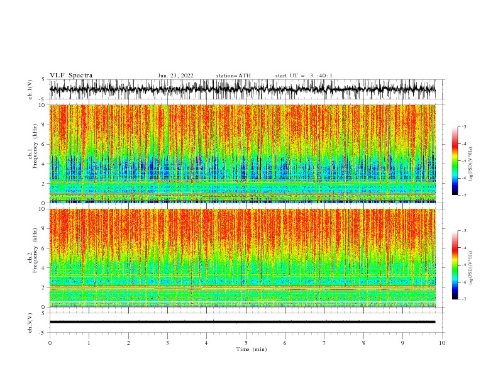Screen dimensions: 498x385
Task: Click the "VLF Spectra" plot title
Action: click(x=71, y=75)
